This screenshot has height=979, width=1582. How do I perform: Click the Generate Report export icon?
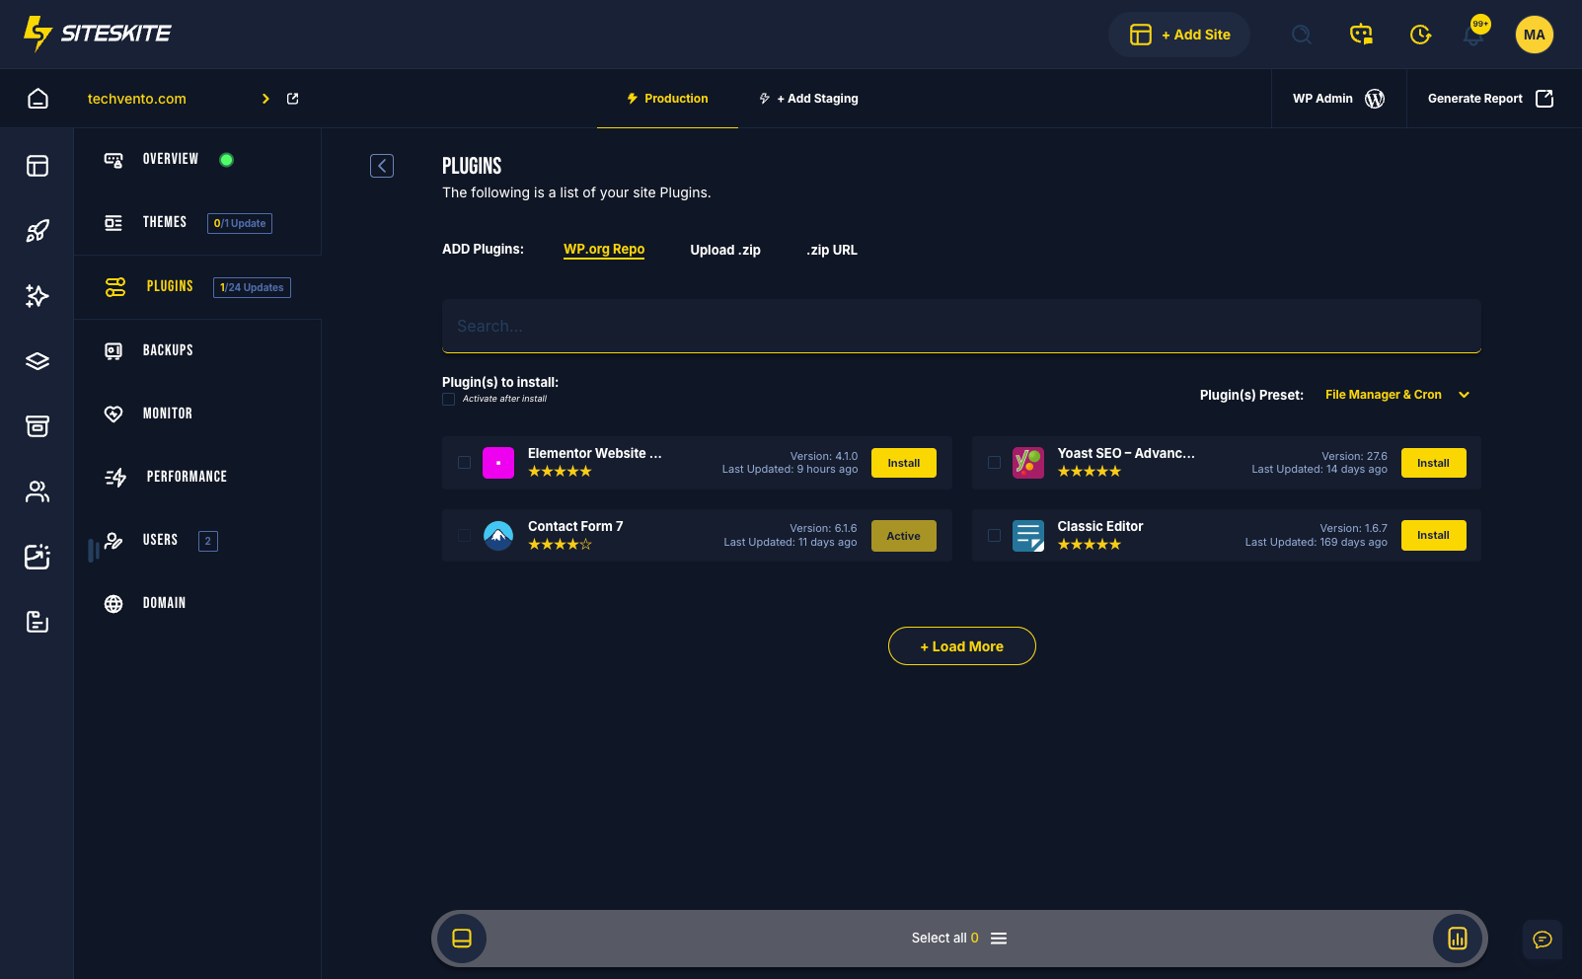click(x=1545, y=99)
